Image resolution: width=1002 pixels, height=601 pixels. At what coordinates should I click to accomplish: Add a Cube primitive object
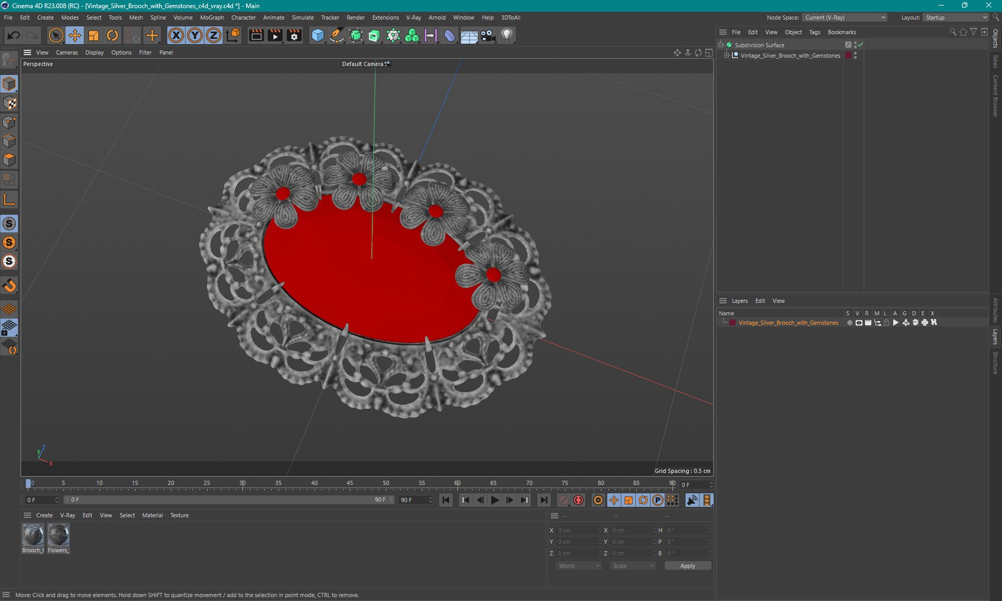tap(318, 36)
